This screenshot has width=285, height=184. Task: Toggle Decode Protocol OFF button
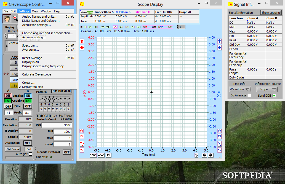(67, 152)
